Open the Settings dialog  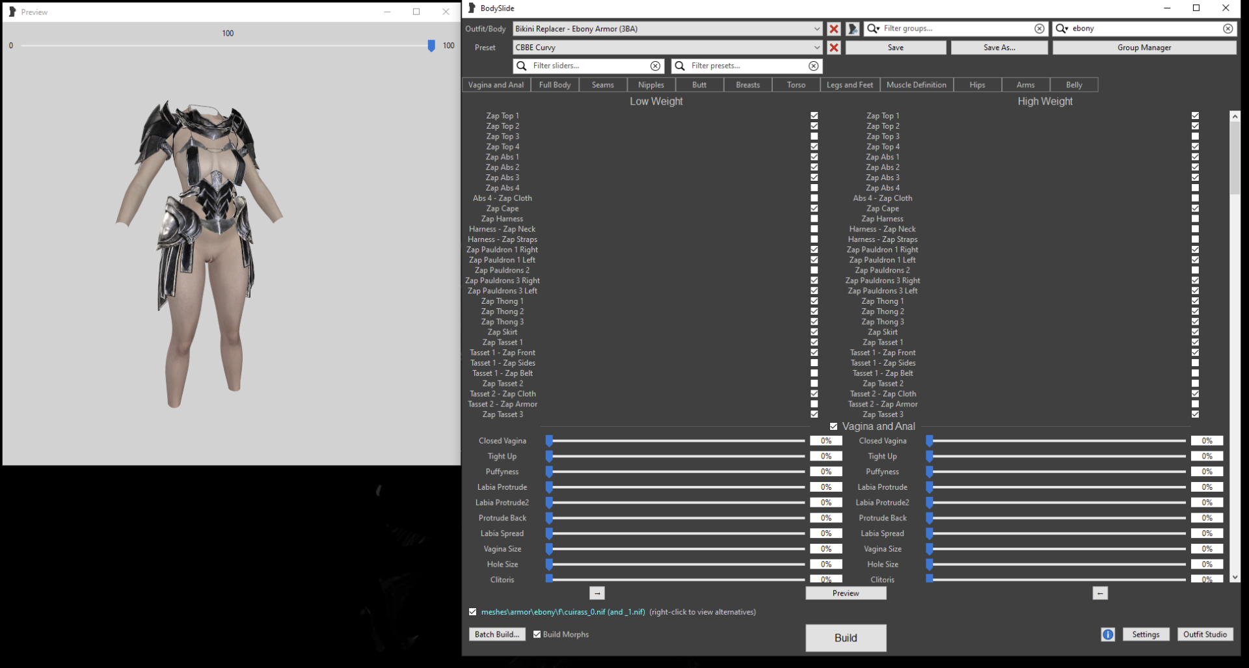pyautogui.click(x=1146, y=634)
